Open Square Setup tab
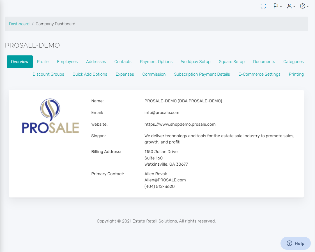This screenshot has height=252, width=315. tap(232, 62)
